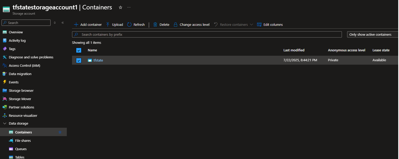Click the Diagnose and solve problems wrench icon

[4, 57]
